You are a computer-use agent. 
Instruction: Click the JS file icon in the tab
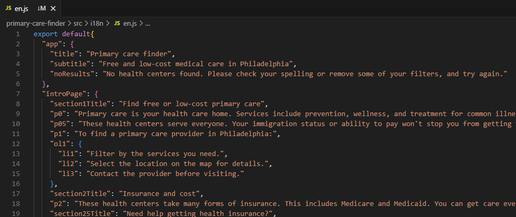click(8, 8)
